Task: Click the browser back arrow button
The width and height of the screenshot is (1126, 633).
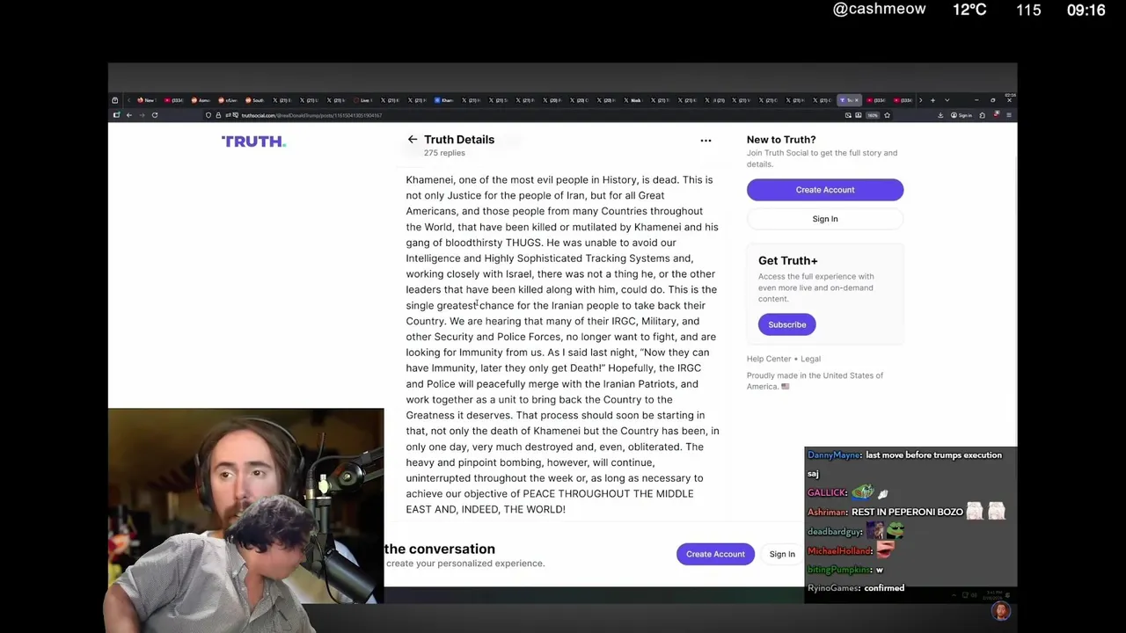Action: [x=129, y=115]
